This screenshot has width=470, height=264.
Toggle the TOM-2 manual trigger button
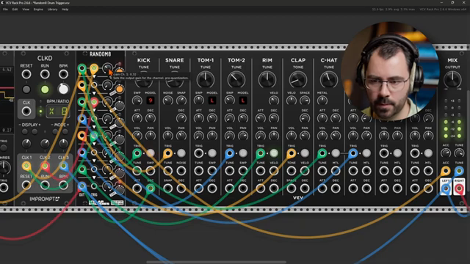pos(243,153)
